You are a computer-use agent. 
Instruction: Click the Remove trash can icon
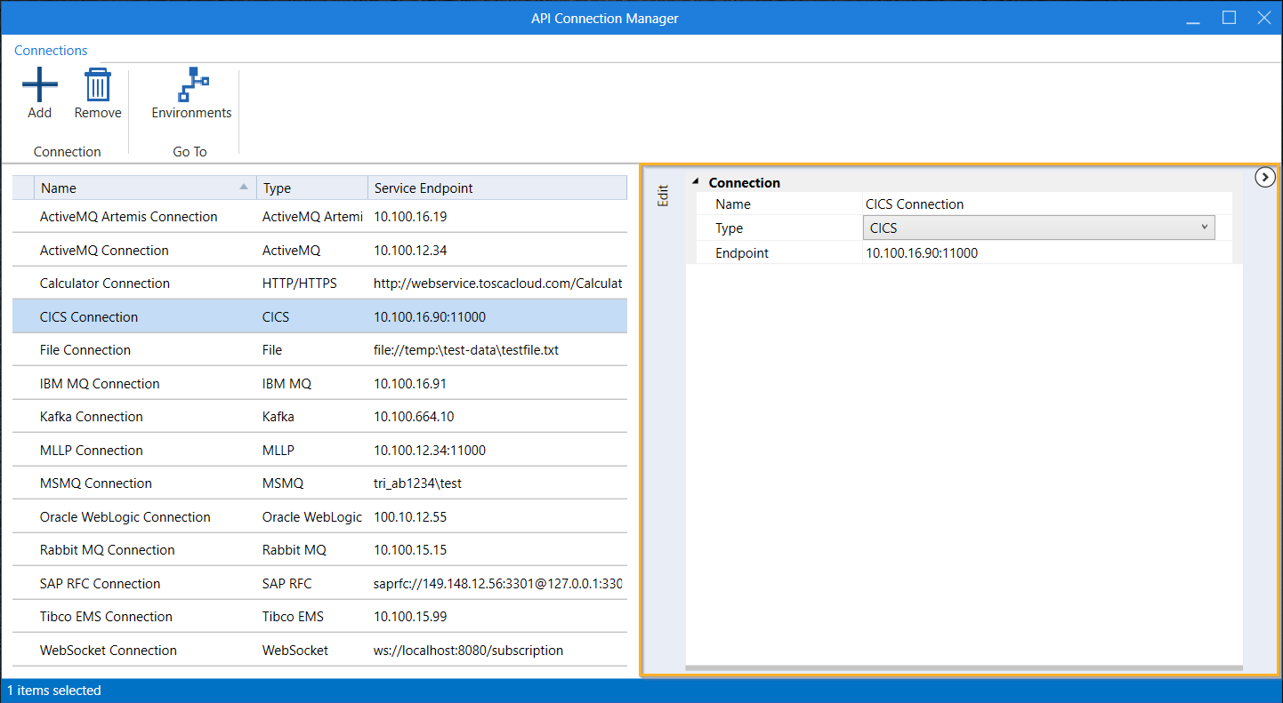[97, 86]
